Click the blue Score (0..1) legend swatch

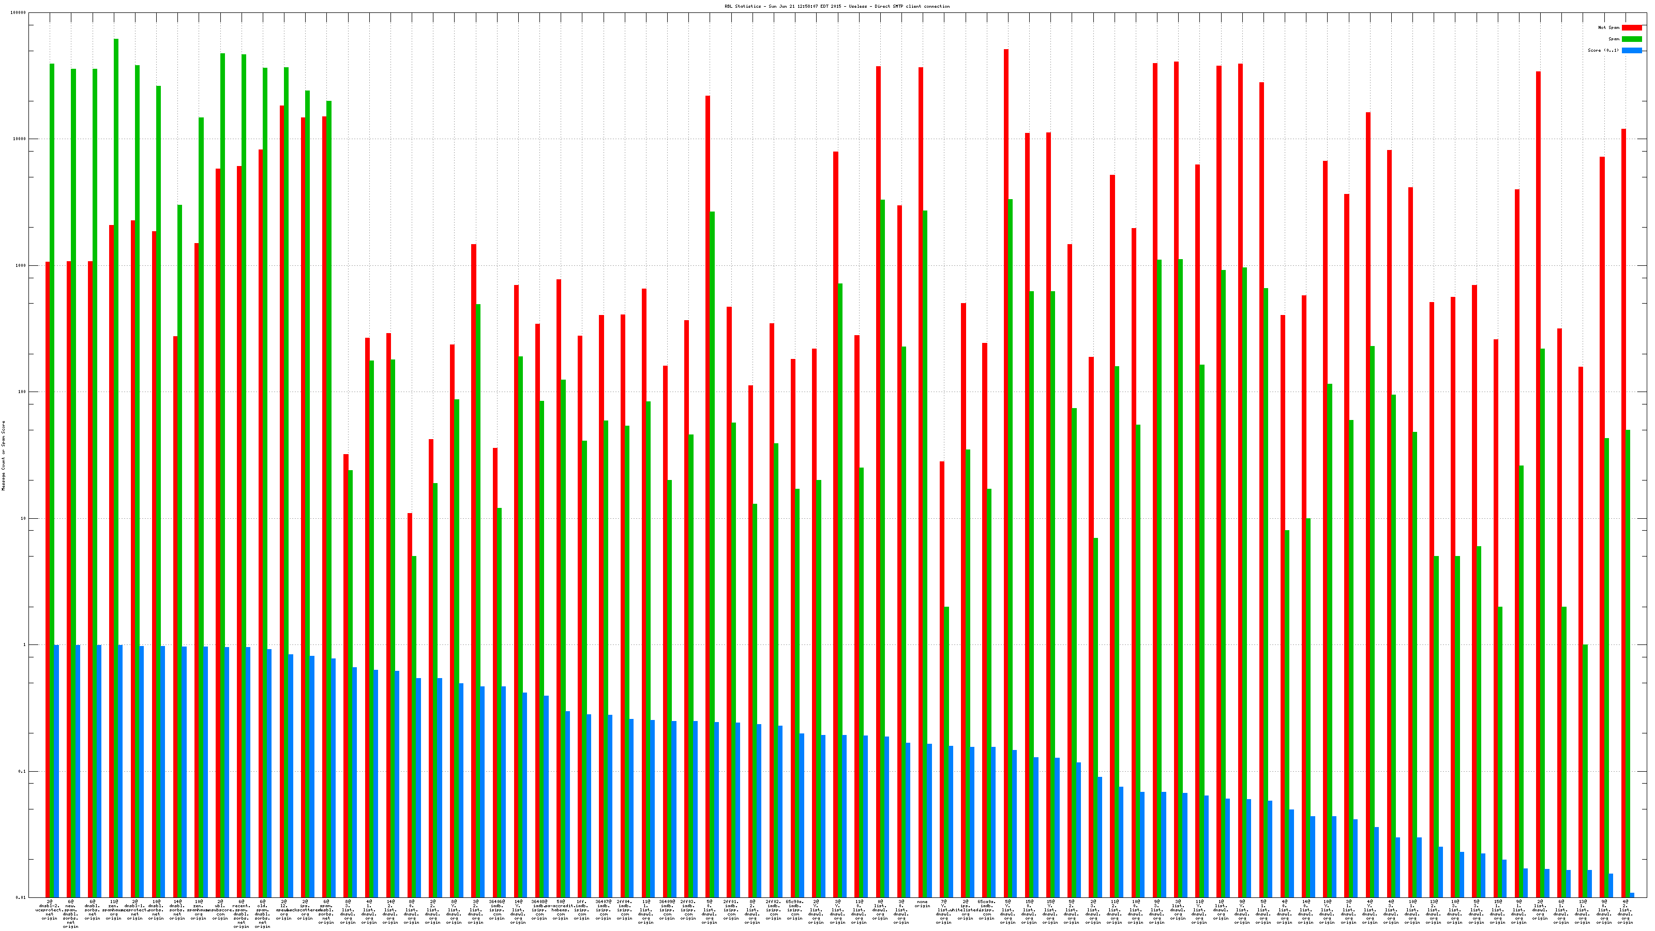pyautogui.click(x=1631, y=50)
